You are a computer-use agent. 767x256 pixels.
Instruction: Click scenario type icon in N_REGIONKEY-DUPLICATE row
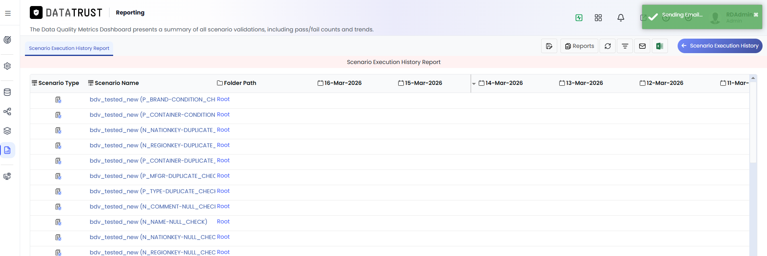(x=58, y=145)
